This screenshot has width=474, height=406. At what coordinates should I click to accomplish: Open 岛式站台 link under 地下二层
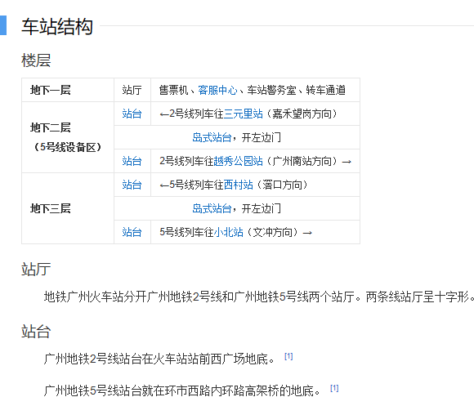coord(212,137)
